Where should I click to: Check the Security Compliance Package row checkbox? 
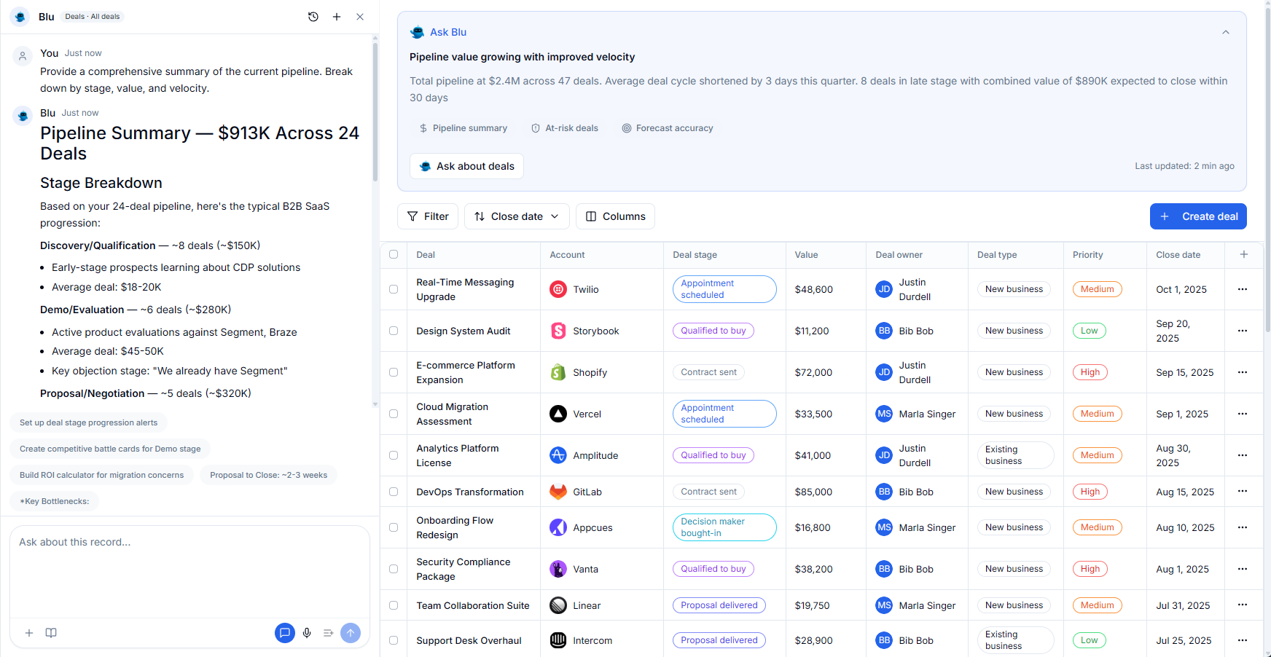click(x=394, y=569)
